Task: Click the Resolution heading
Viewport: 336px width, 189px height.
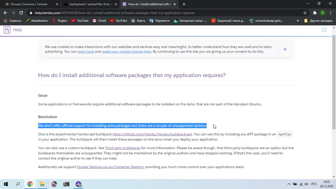Action: pos(48,117)
